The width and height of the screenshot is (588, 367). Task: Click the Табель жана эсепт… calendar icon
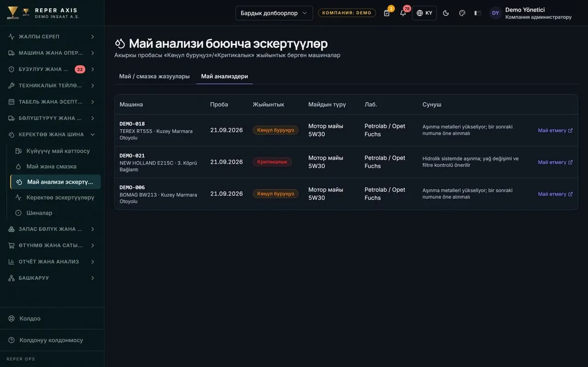(11, 102)
